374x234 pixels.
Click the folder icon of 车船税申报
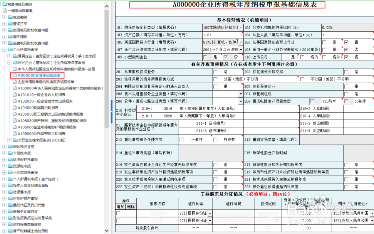[x=10, y=153]
